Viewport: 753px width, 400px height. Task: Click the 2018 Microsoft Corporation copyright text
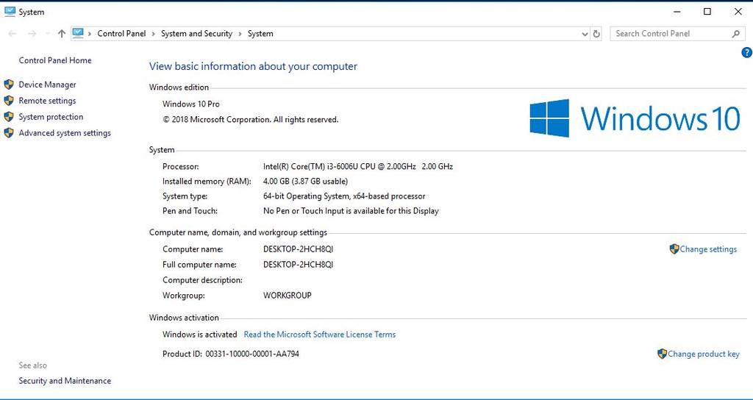coord(251,120)
